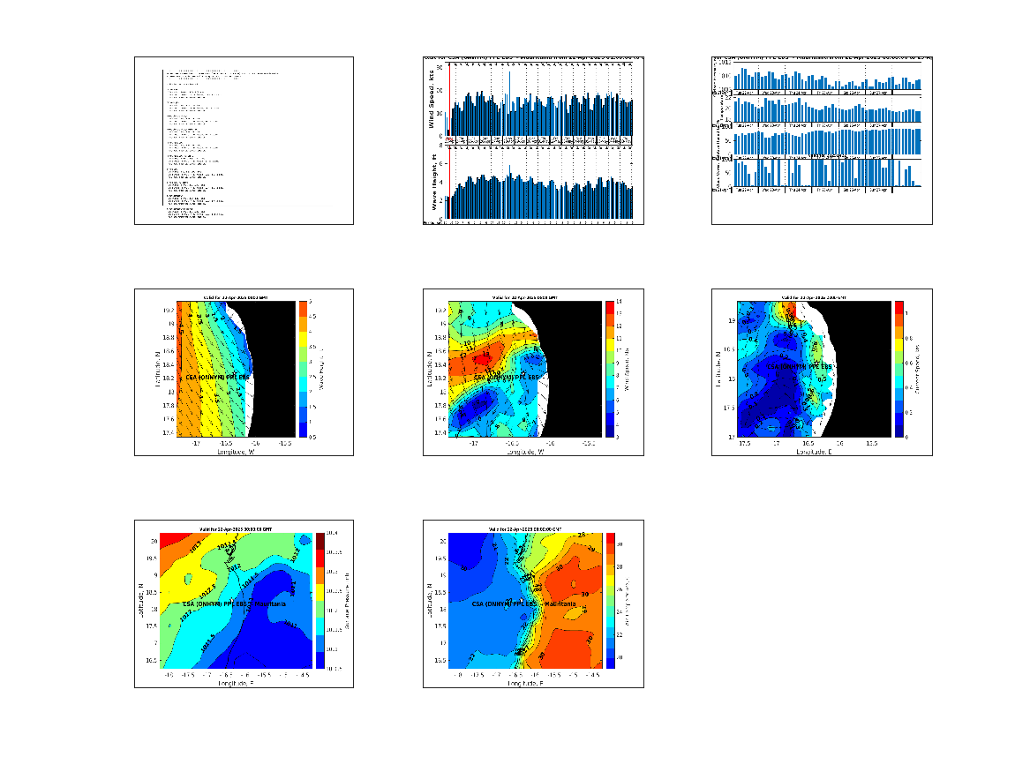Click the wave height map color bar
This screenshot has width=1030, height=772.
click(x=302, y=369)
